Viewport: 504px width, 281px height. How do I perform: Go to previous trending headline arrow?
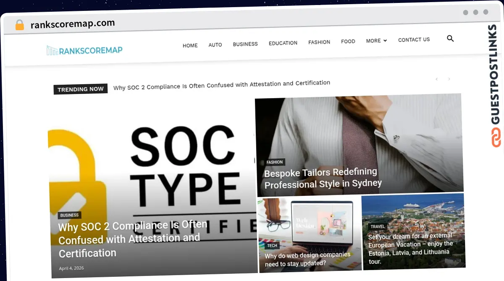click(x=436, y=79)
